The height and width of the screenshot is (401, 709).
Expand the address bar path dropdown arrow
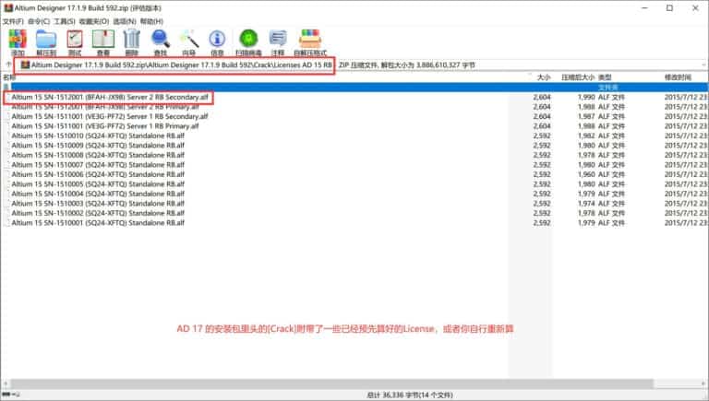[704, 65]
